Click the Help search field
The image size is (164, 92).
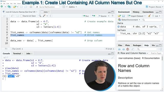click(x=147, y=49)
